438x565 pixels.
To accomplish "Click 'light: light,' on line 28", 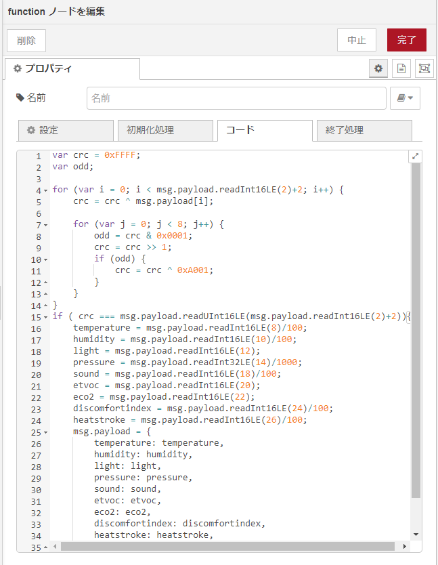I will 127,466.
